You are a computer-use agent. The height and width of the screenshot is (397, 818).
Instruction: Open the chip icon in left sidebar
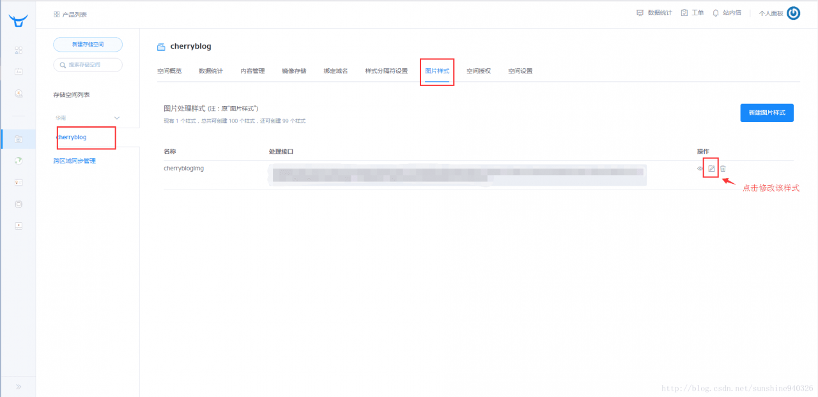pyautogui.click(x=19, y=204)
